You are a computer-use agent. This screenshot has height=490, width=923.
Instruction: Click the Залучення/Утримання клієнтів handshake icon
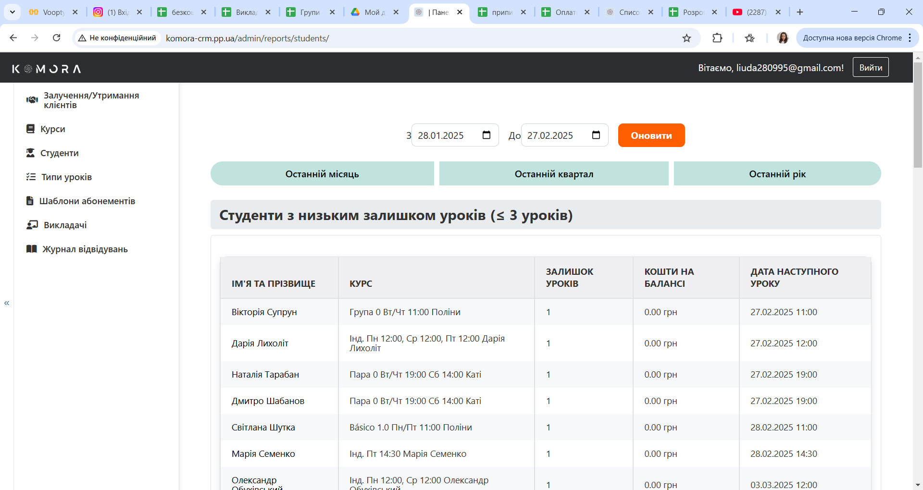[31, 99]
